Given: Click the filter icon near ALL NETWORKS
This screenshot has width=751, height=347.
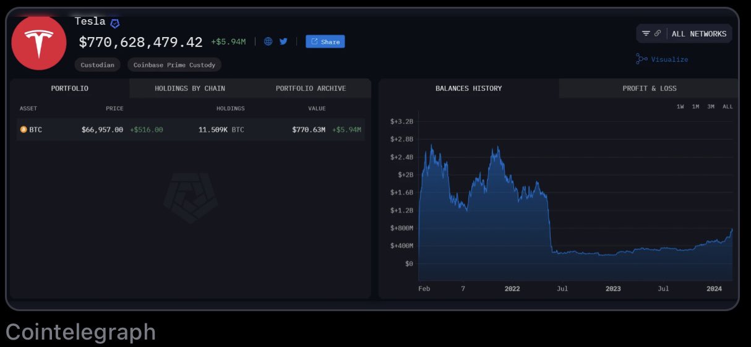Looking at the screenshot, I should (646, 33).
